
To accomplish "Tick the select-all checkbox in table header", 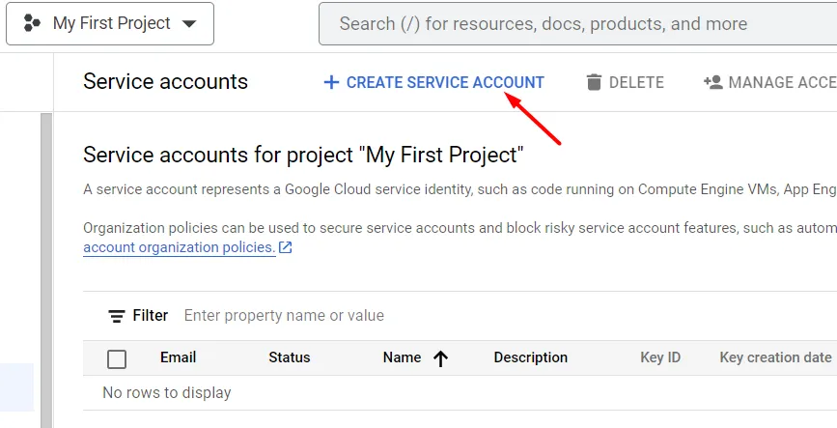I will [117, 359].
